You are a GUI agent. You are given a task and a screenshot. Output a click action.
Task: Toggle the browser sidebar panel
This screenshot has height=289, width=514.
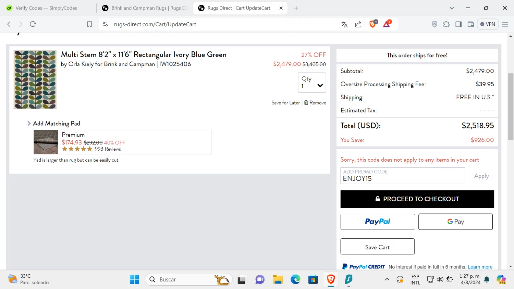coord(458,24)
